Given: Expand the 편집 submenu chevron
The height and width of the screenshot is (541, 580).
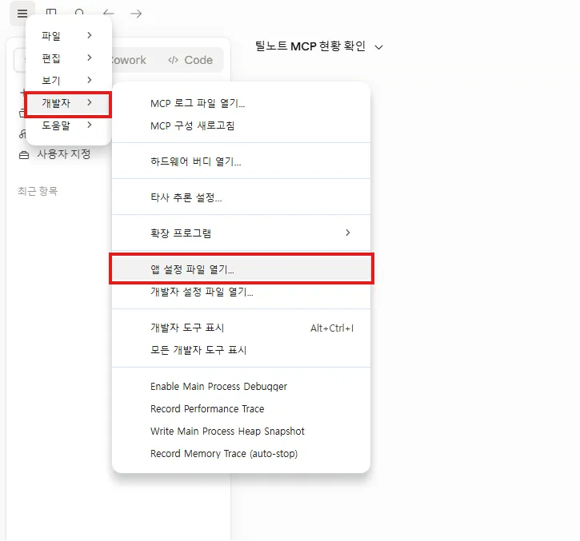Looking at the screenshot, I should pyautogui.click(x=89, y=58).
